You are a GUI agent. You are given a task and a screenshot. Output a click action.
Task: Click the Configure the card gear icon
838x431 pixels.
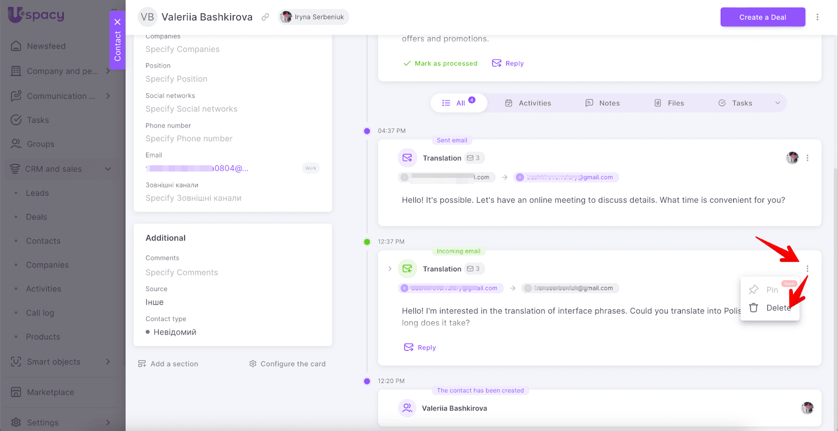tap(253, 364)
